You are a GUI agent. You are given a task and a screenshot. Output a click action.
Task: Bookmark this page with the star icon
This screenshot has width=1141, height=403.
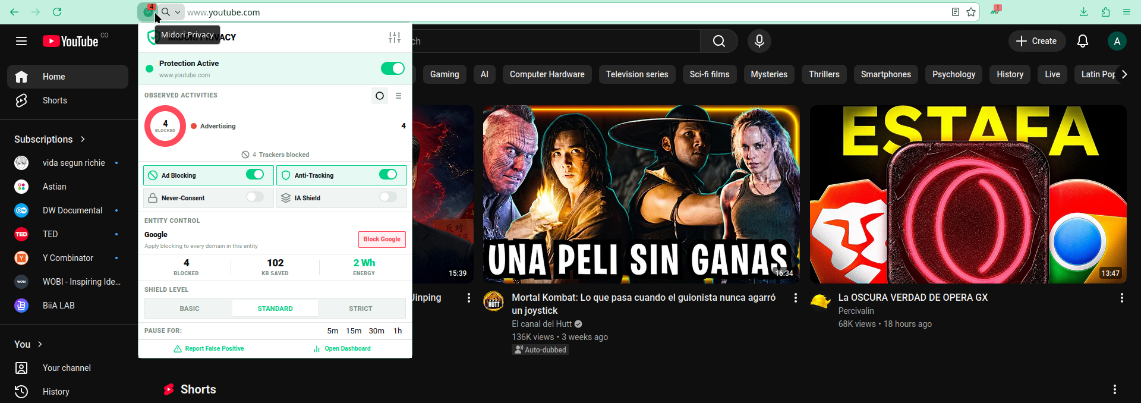[971, 12]
